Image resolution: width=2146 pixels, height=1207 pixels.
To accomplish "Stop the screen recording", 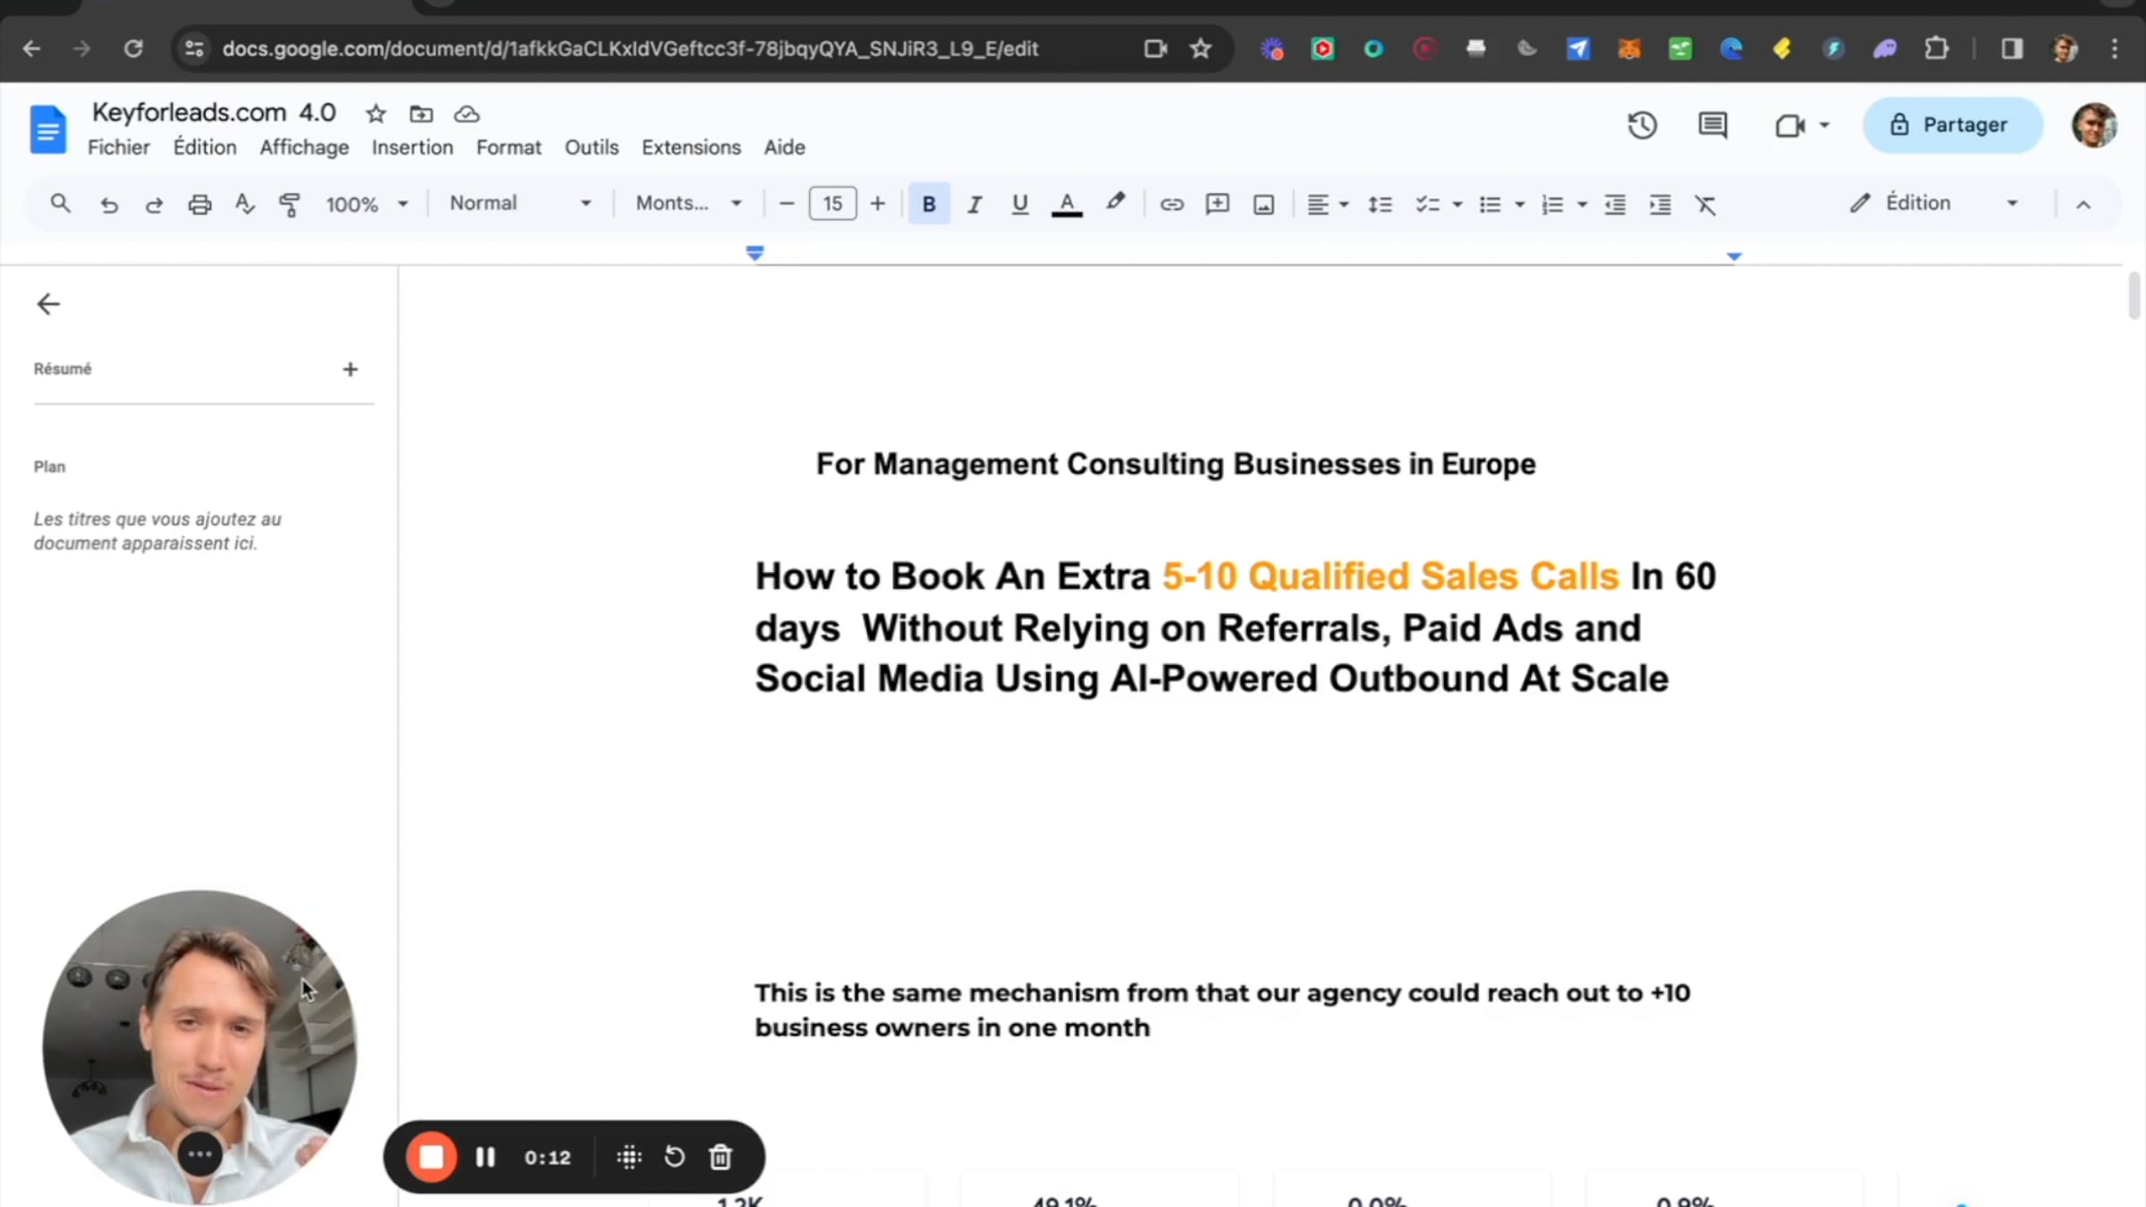I will point(431,1157).
